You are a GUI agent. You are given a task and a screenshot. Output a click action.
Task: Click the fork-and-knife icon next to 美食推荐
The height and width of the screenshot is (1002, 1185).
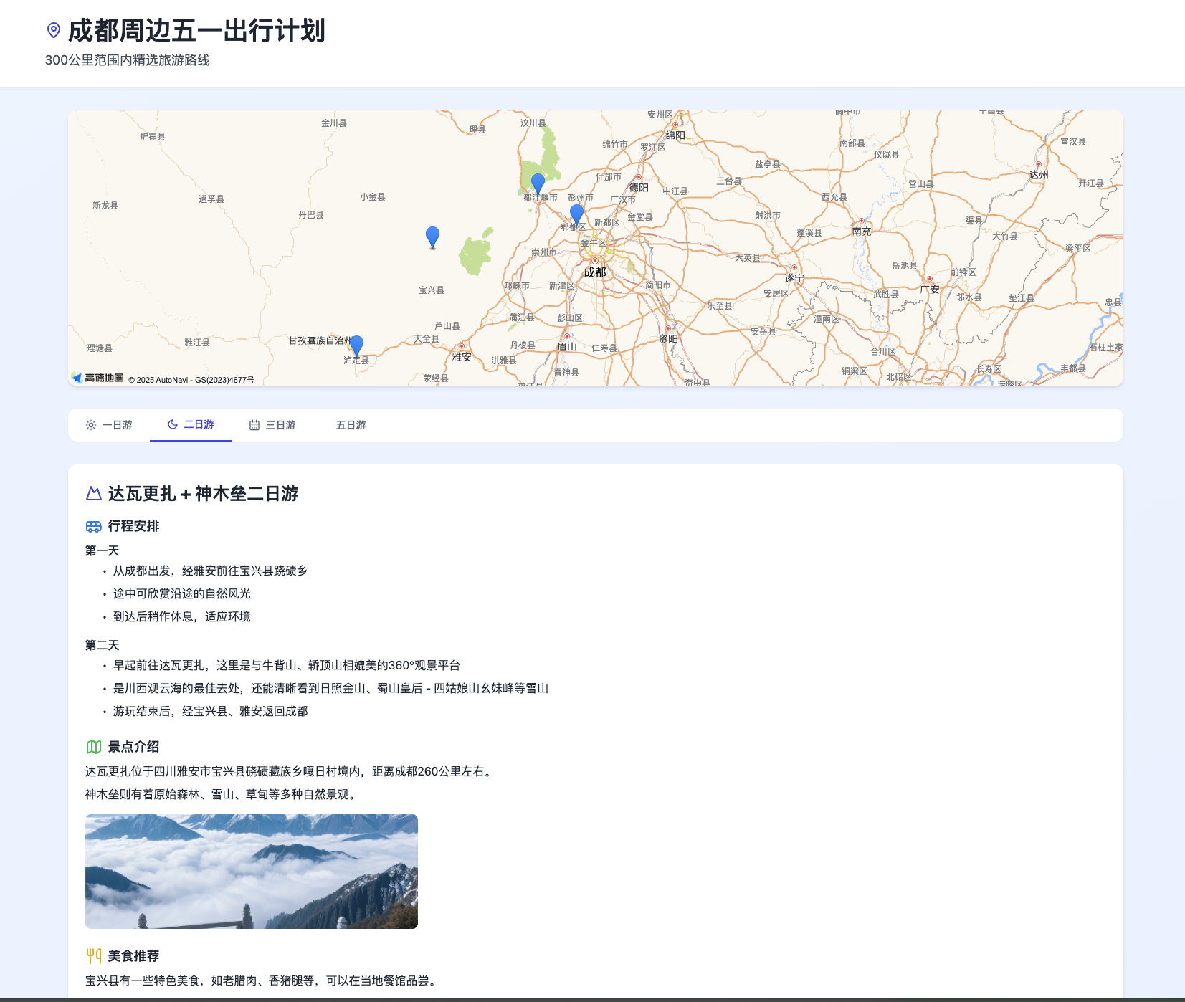94,956
